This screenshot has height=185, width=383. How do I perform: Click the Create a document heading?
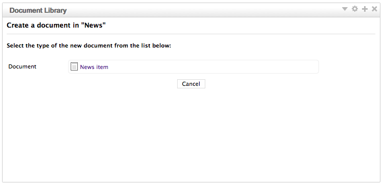[56, 26]
